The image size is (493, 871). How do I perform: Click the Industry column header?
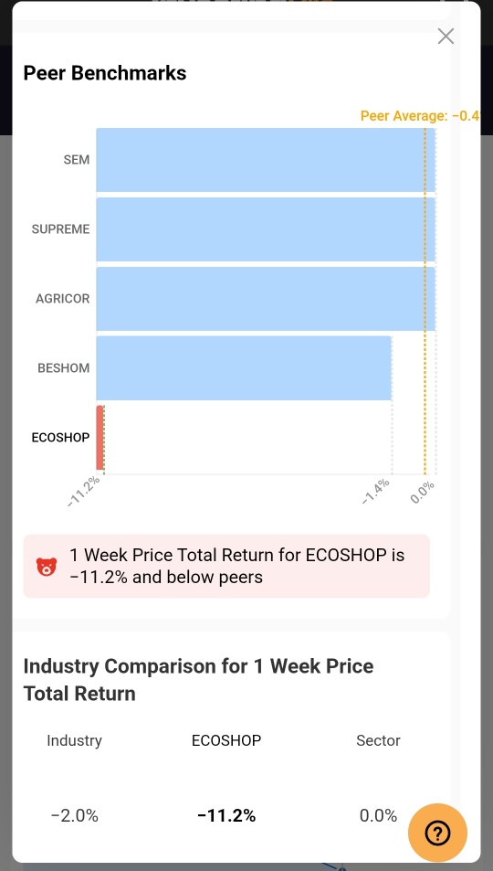[x=74, y=740]
